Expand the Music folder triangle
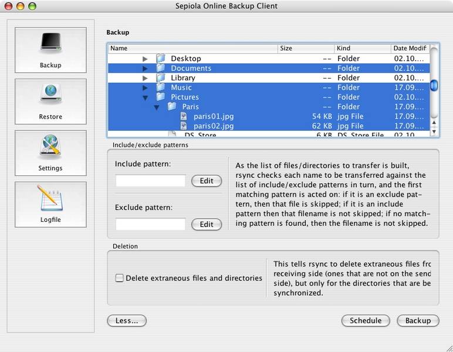 [x=145, y=87]
